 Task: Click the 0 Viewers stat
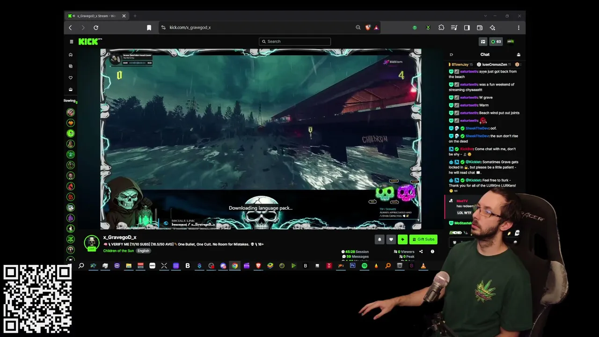pos(405,252)
